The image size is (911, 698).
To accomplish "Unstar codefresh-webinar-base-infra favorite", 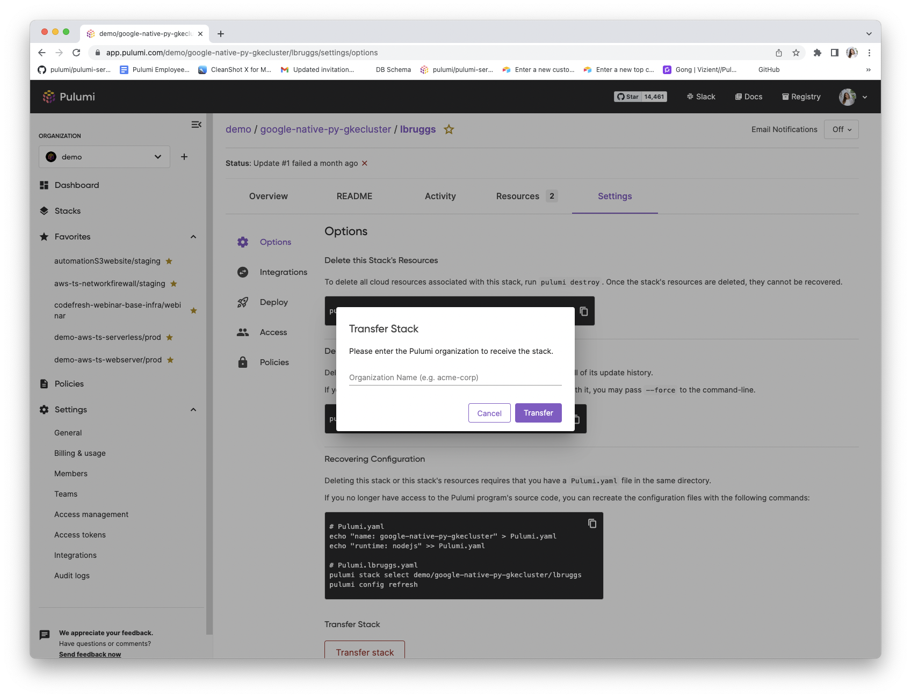I will click(194, 310).
